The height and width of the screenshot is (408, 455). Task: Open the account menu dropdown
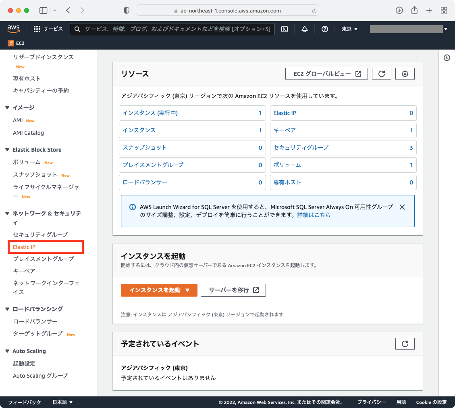point(409,29)
